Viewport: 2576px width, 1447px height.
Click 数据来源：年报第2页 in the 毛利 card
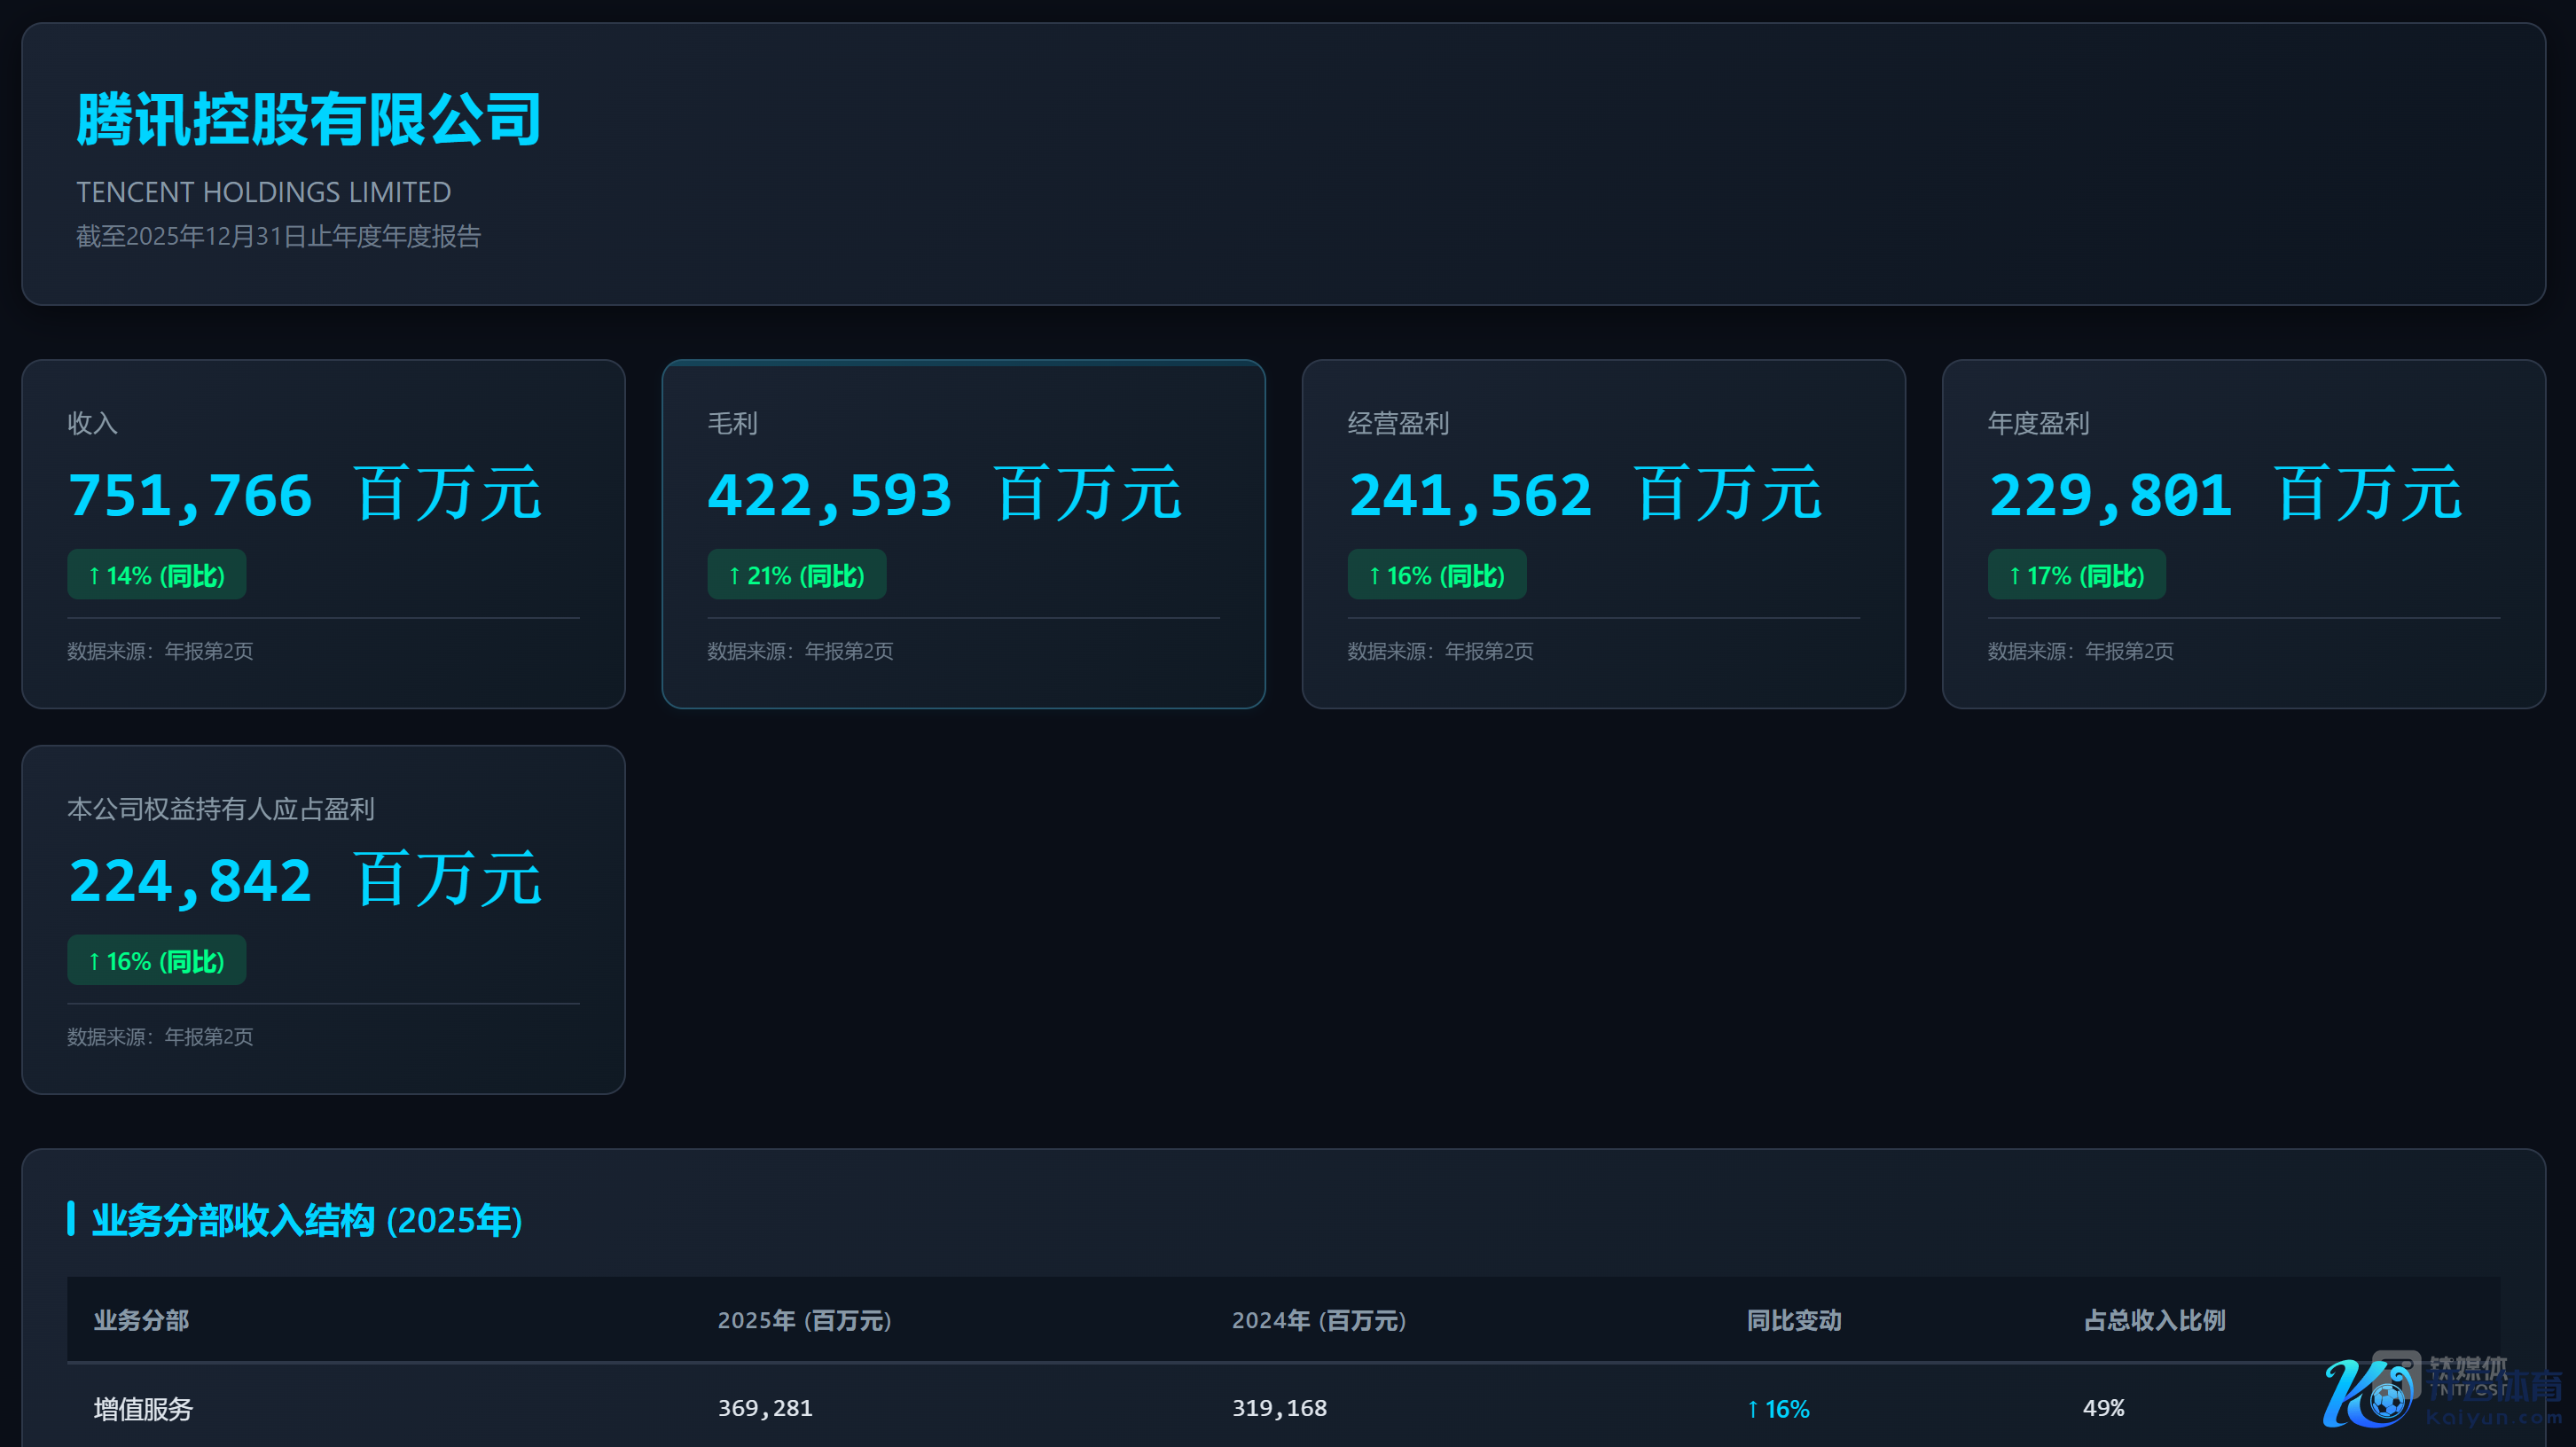[800, 651]
